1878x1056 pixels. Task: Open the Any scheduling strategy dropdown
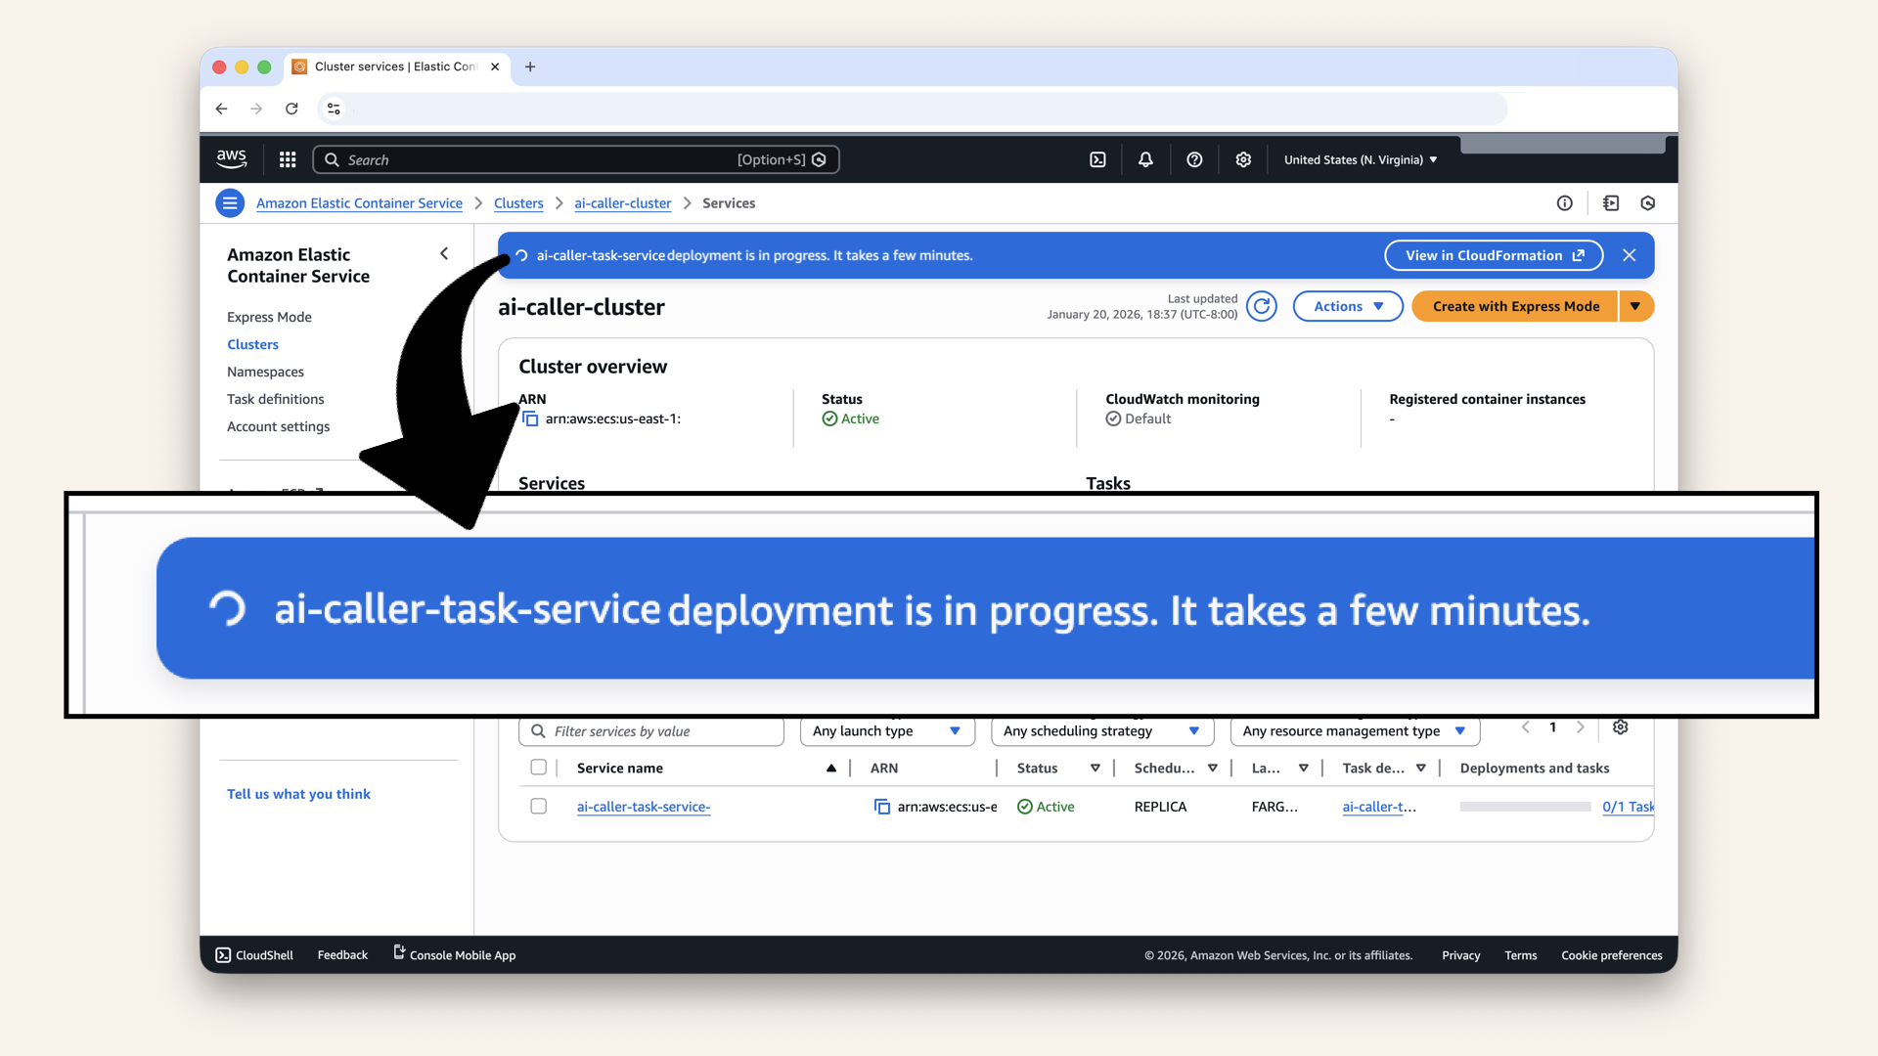pos(1101,731)
